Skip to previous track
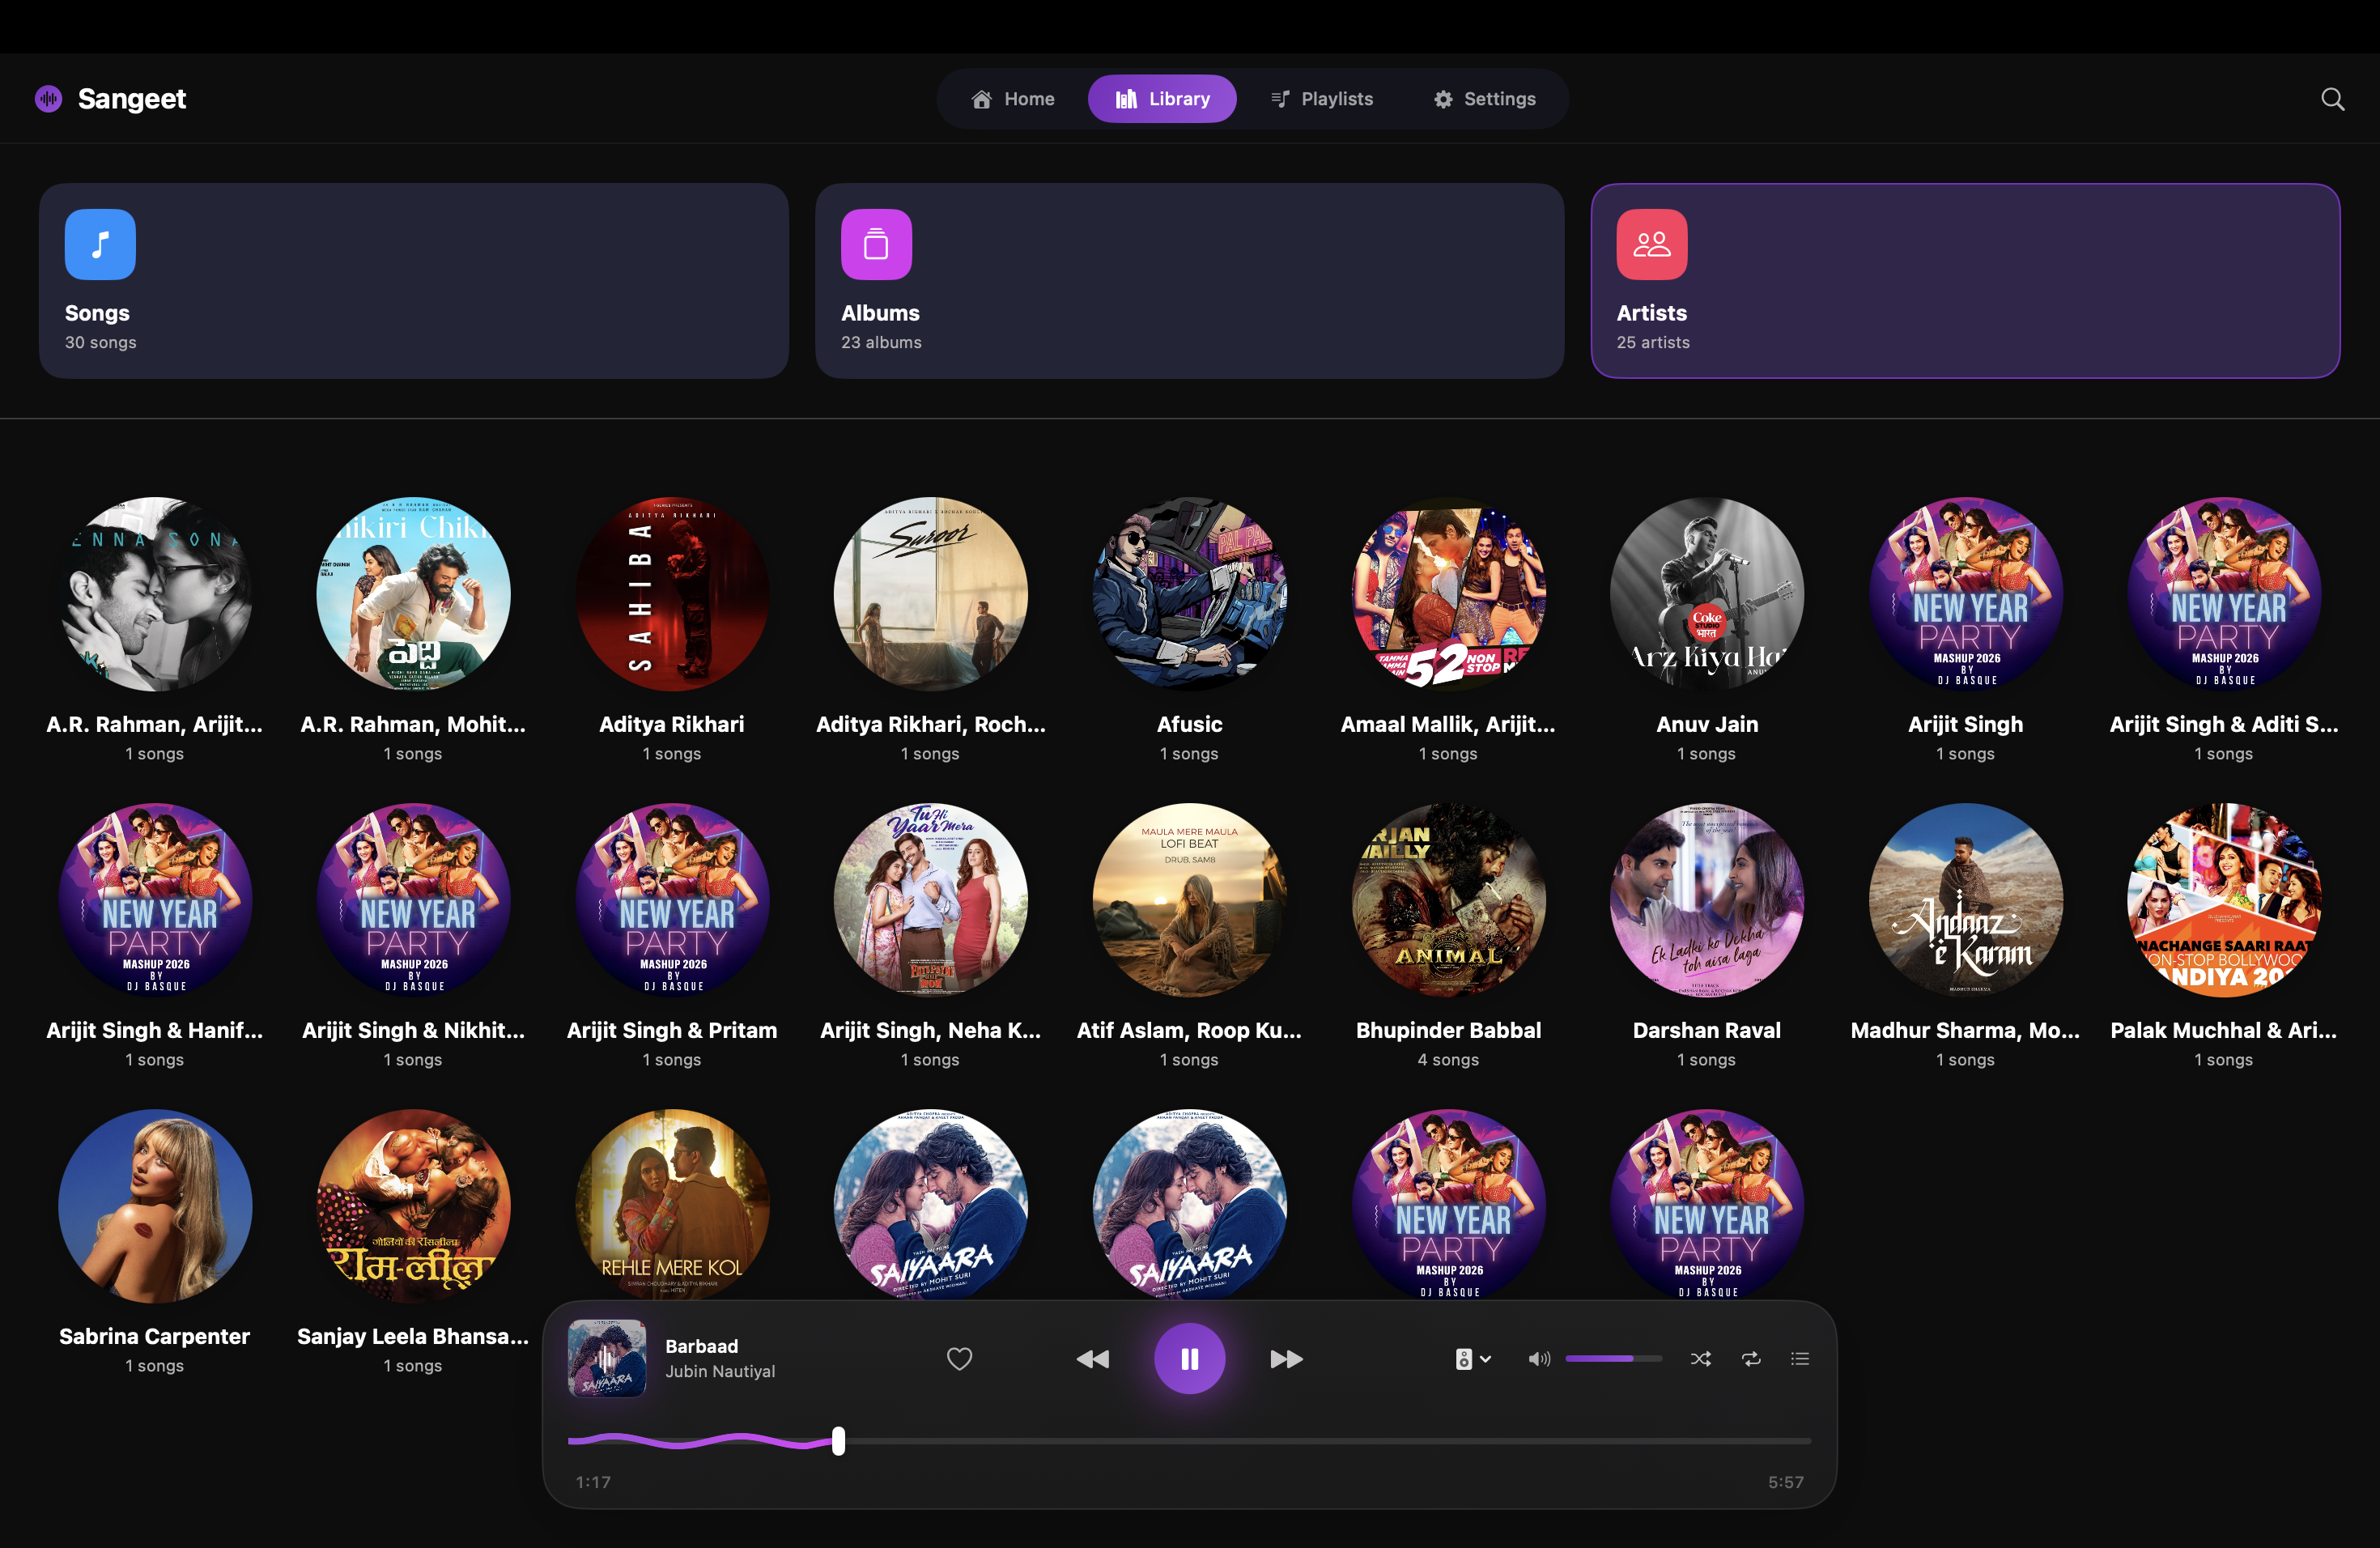The width and height of the screenshot is (2380, 1548). (1092, 1358)
